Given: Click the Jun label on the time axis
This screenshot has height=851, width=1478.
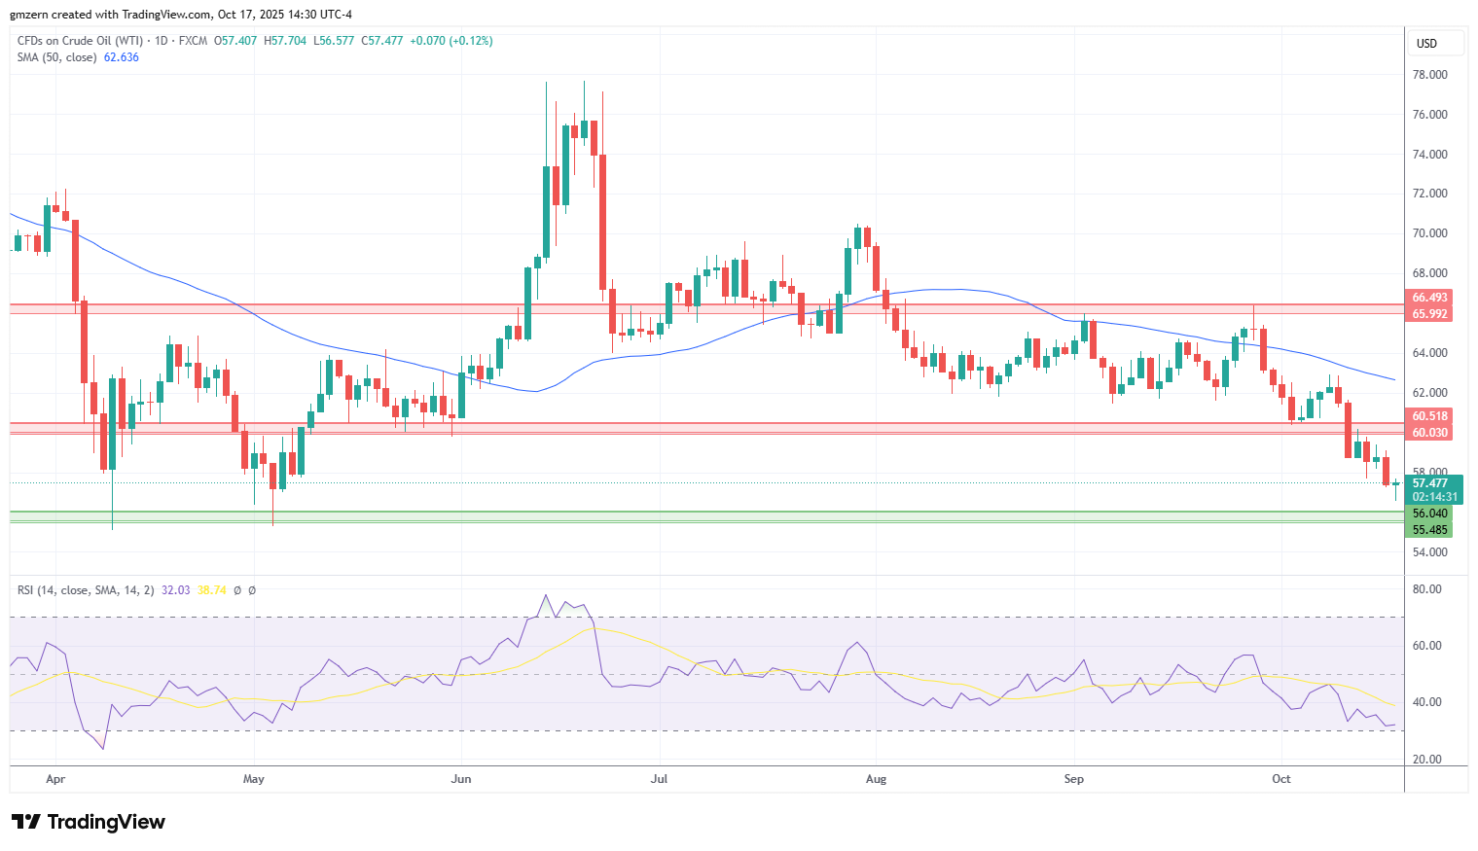Looking at the screenshot, I should tap(461, 779).
